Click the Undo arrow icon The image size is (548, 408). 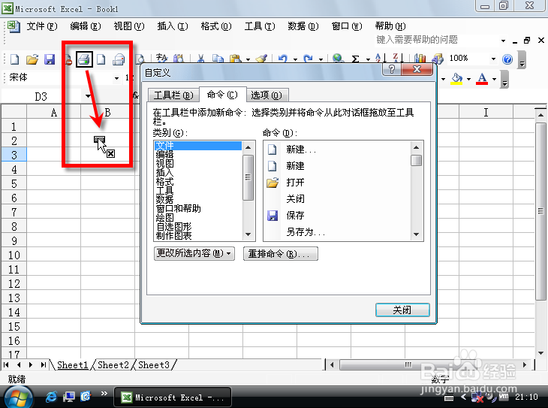pos(283,59)
